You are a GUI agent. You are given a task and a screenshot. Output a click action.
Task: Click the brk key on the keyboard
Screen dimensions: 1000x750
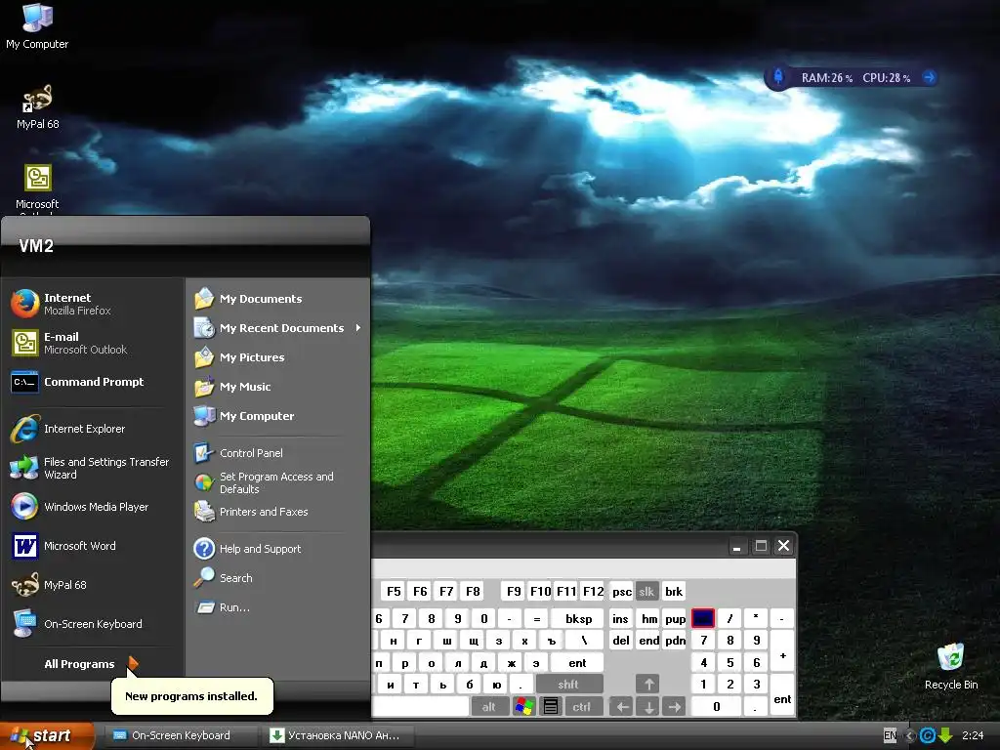[674, 591]
